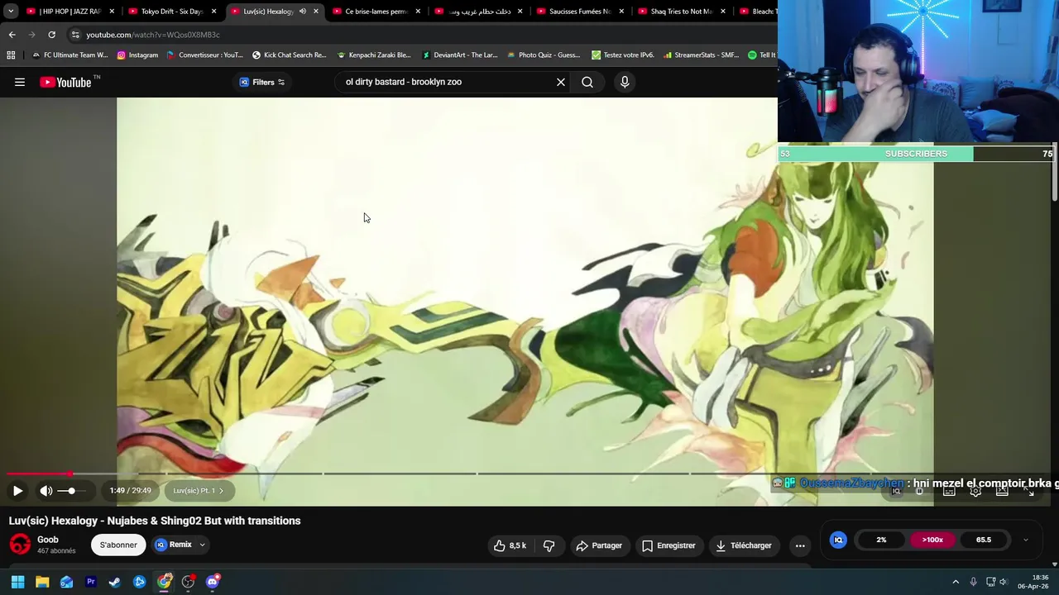Run search with the magnifier button
The height and width of the screenshot is (595, 1059).
(x=587, y=82)
